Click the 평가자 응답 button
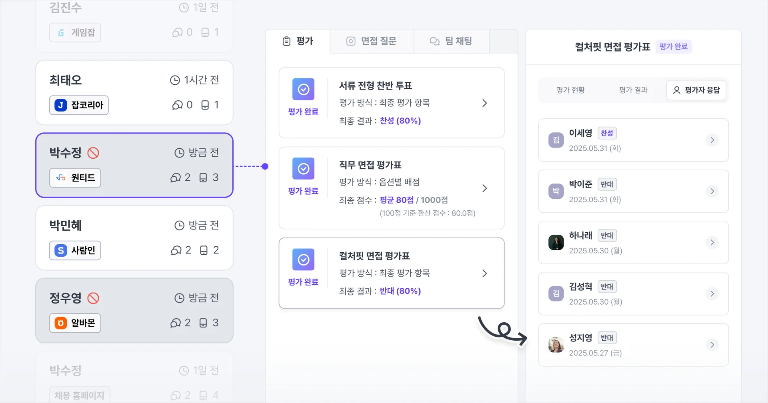The height and width of the screenshot is (403, 768). click(696, 90)
